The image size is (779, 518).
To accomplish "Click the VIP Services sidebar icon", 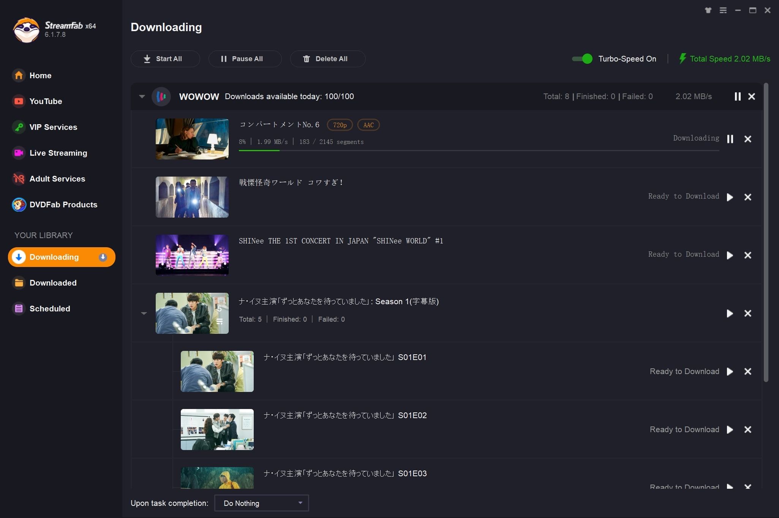I will click(x=17, y=126).
